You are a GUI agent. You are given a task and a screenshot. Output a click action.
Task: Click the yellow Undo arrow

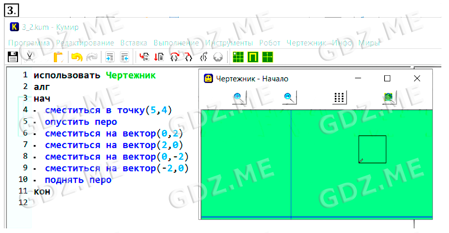point(77,57)
